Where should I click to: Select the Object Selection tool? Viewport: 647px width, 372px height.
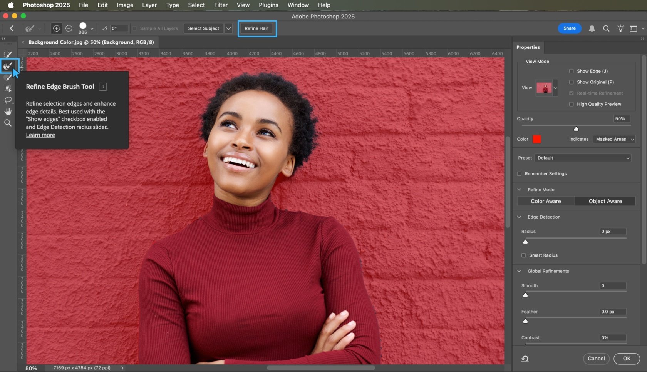(x=8, y=88)
